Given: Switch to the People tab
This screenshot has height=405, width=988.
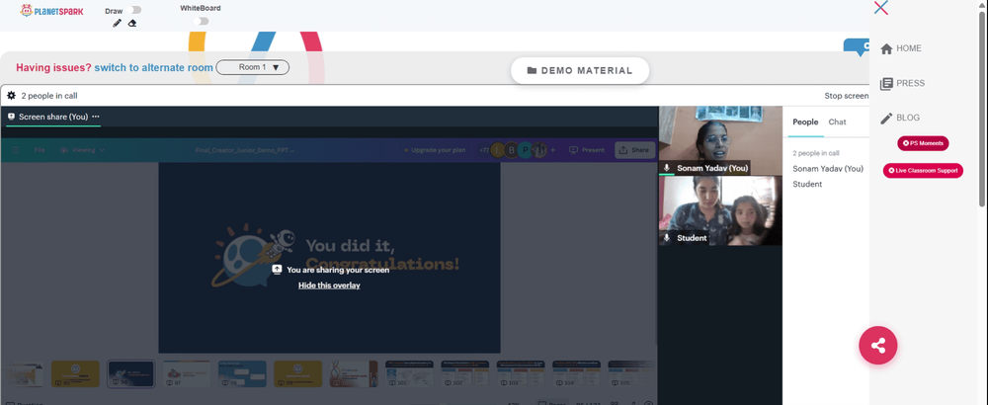Looking at the screenshot, I should (805, 122).
